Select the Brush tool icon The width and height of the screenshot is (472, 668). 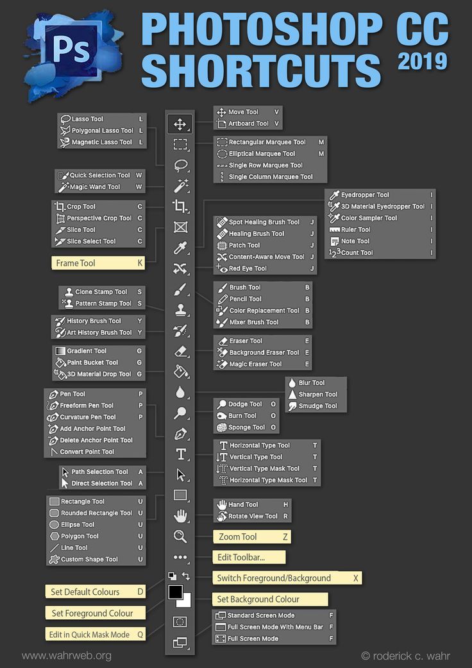pos(180,290)
